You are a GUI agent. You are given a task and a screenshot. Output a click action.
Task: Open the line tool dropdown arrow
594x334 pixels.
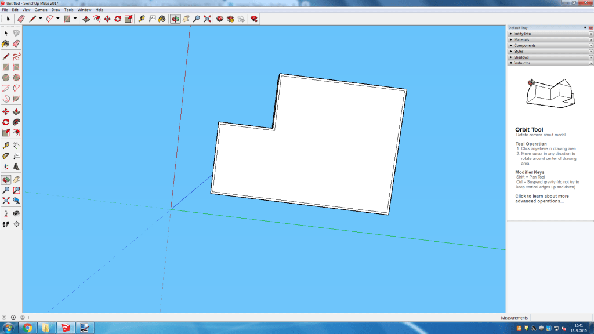click(x=40, y=19)
